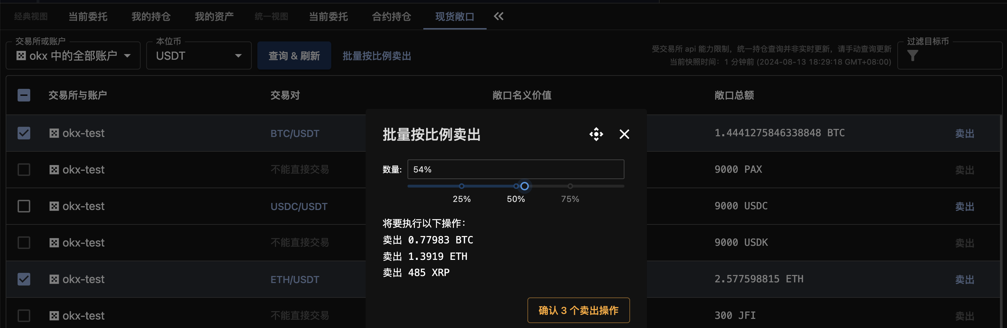Screen dimensions: 1007x328
Task: Click the okx-test icon in USDC/USDT row
Action: (x=54, y=206)
